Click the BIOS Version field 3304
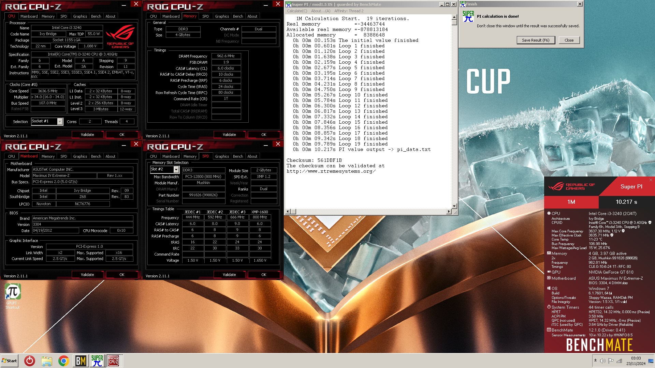The height and width of the screenshot is (368, 655). (x=83, y=224)
